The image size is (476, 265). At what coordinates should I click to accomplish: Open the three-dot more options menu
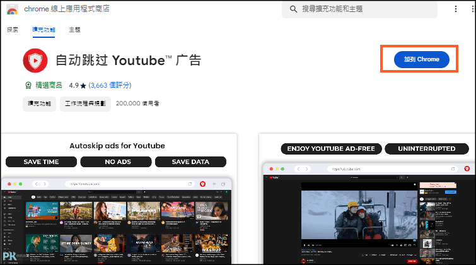tap(455, 9)
